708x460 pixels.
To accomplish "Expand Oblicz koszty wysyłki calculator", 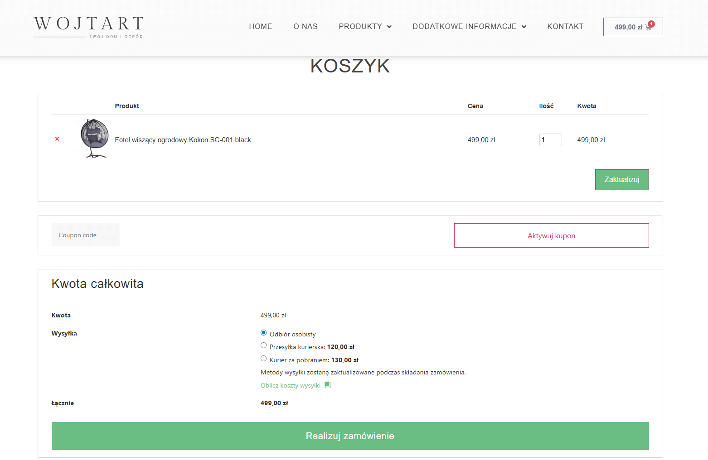I will click(291, 386).
